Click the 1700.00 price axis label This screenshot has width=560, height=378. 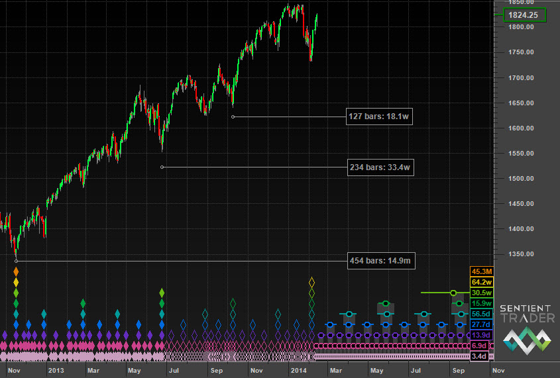coord(521,77)
